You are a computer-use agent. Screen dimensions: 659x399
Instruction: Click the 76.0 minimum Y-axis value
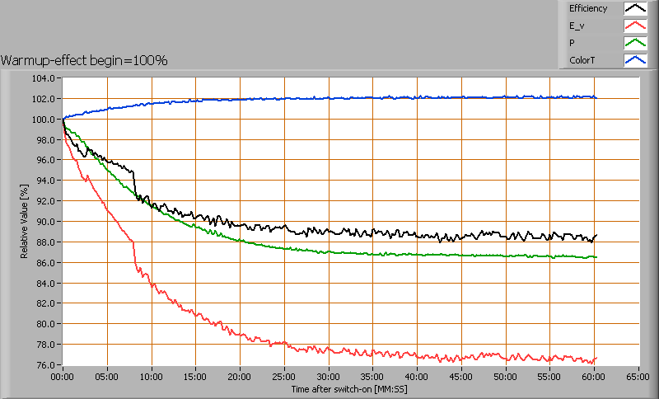click(x=45, y=365)
